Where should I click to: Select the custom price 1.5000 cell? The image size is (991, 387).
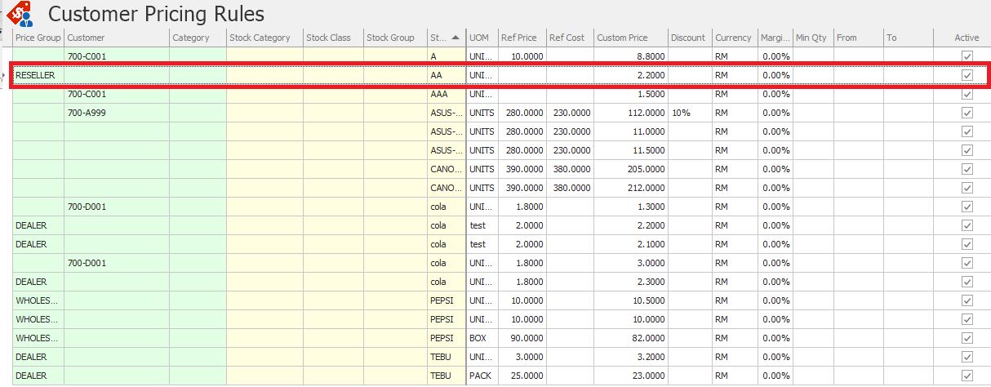coord(631,94)
